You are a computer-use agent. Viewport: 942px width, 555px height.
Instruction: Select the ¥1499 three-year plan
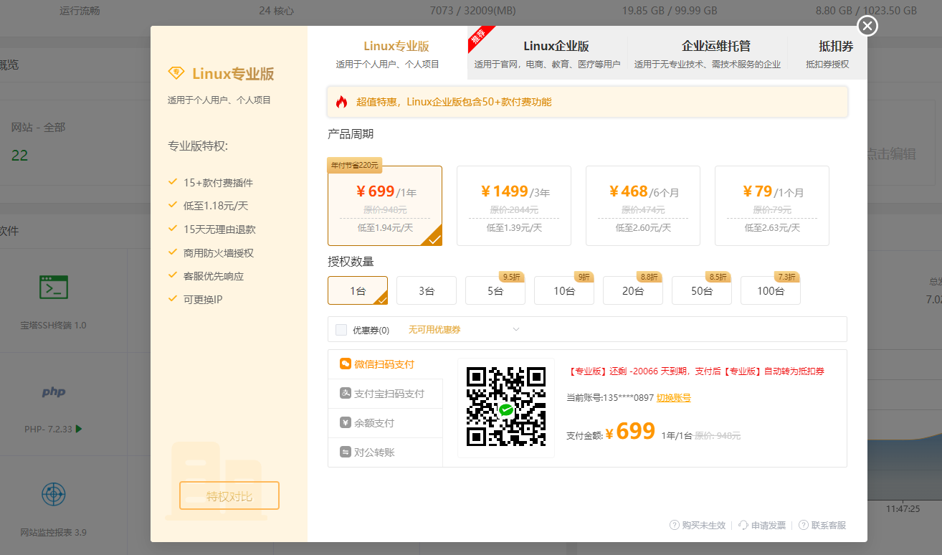pos(514,206)
